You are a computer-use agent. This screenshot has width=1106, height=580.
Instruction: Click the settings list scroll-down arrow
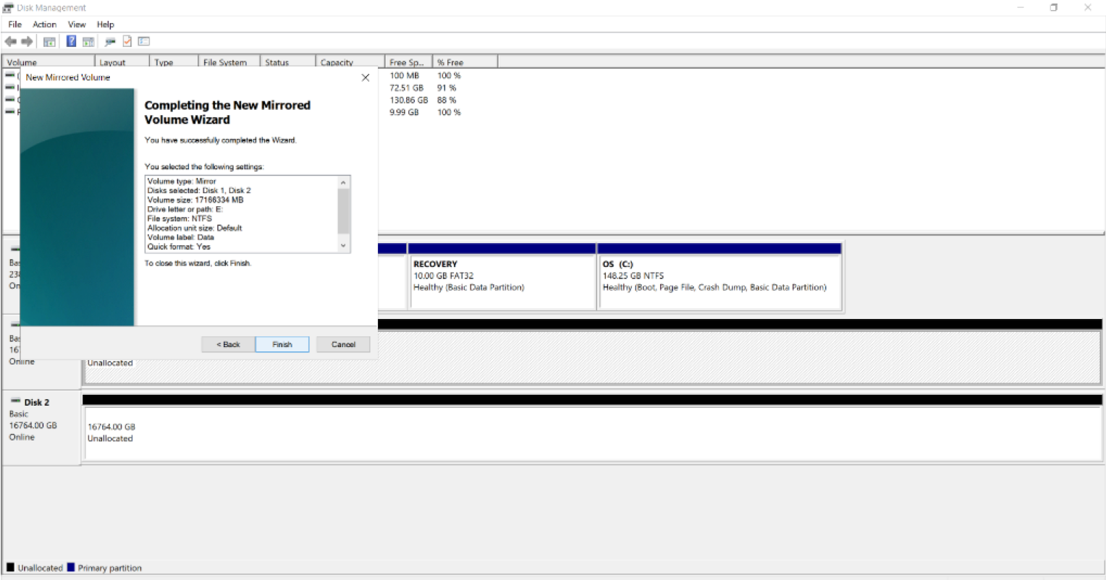(x=344, y=246)
